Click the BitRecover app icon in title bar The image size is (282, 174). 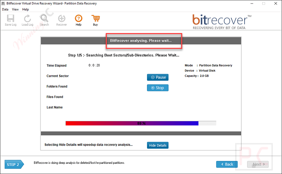tap(3, 4)
